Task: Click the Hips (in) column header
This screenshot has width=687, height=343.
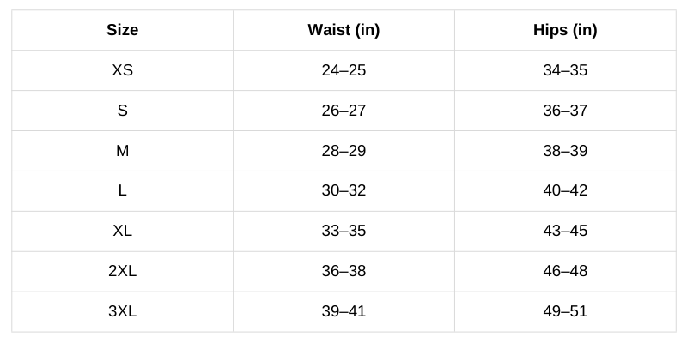Action: (565, 30)
